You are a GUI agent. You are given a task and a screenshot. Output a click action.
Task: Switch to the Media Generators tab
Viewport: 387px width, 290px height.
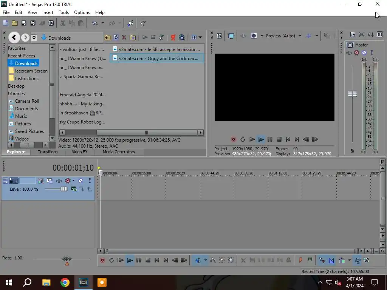119,152
